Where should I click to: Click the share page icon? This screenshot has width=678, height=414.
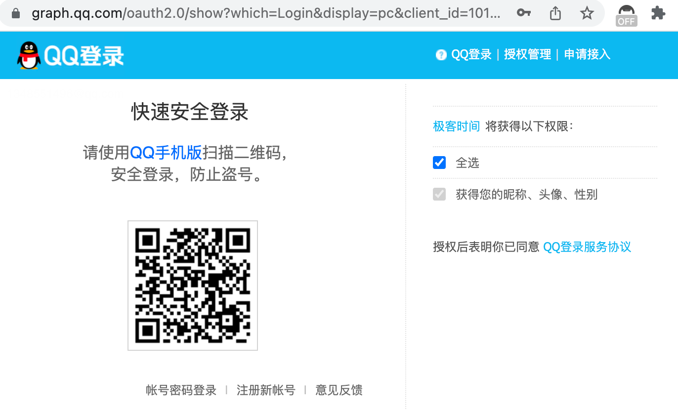(555, 13)
